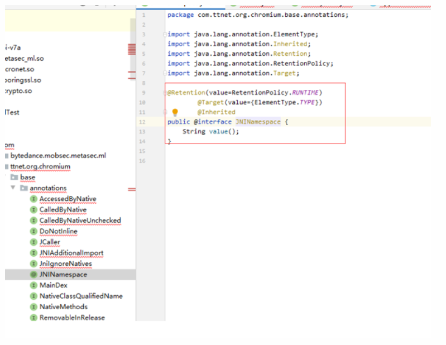This screenshot has width=446, height=345.
Task: Select the etasec_ml.so library file
Action: (x=24, y=59)
